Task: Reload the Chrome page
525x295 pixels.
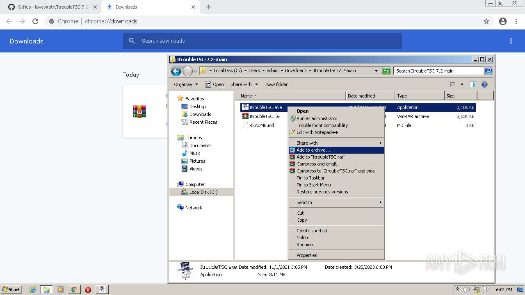Action: click(35, 21)
